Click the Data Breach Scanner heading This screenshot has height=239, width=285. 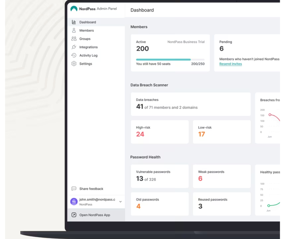(149, 85)
